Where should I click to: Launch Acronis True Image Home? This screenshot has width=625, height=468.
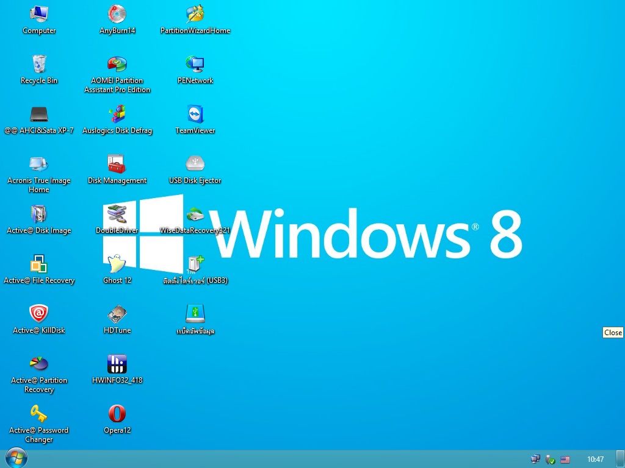point(38,163)
